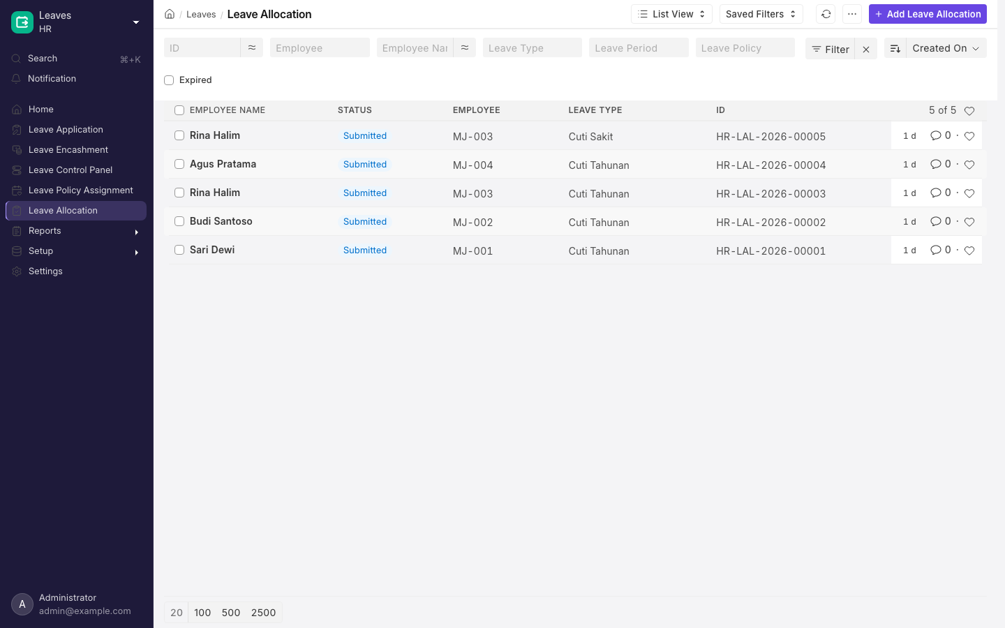Open Leave Control Panel in sidebar
The image size is (1005, 628).
(75, 170)
